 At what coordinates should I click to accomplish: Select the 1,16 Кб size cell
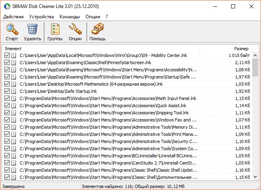243,170
